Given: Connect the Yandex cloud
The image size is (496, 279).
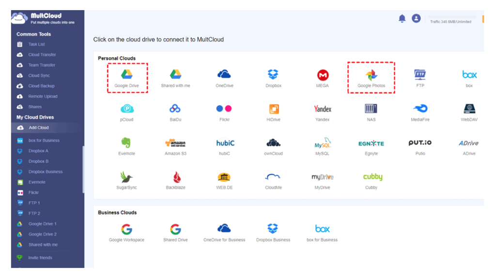Looking at the screenshot, I should pos(322,112).
